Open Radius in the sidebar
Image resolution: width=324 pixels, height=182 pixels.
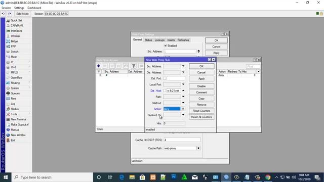tap(15, 109)
